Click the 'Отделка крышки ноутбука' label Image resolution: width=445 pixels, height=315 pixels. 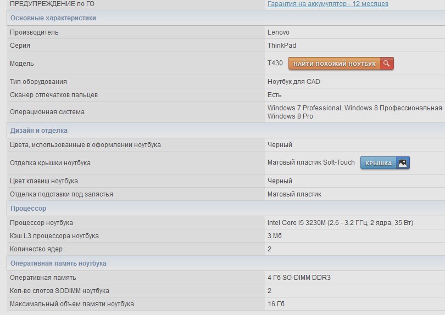point(50,163)
